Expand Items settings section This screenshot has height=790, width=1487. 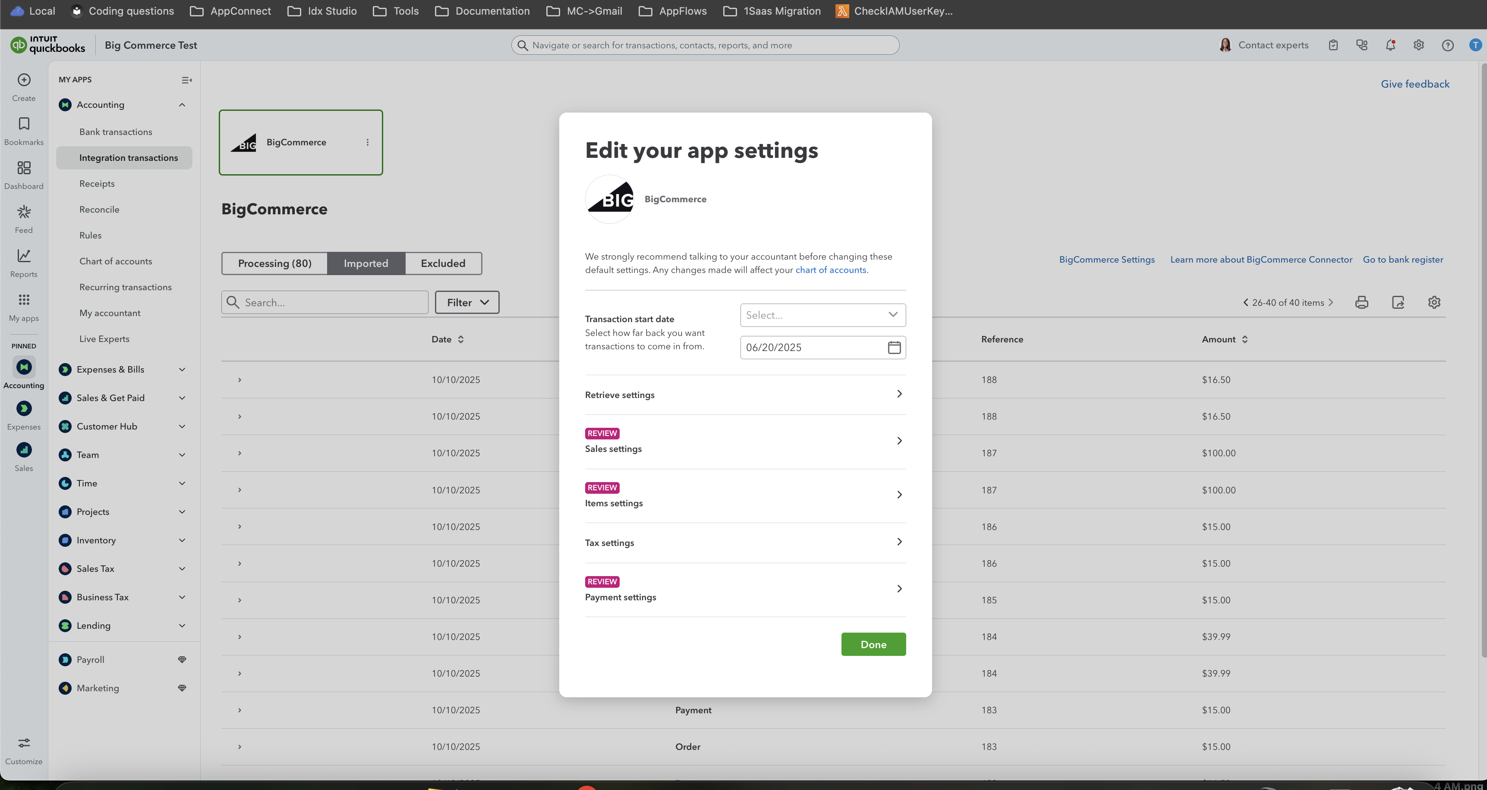click(745, 496)
